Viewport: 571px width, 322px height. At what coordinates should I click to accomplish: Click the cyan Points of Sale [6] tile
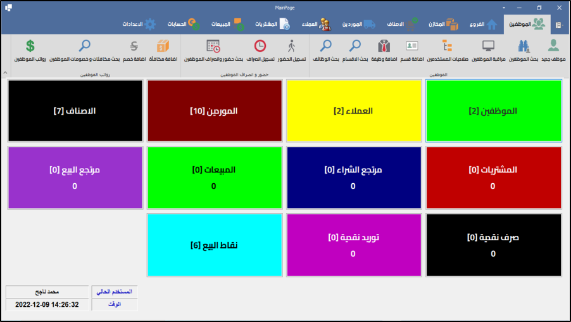[x=215, y=245]
